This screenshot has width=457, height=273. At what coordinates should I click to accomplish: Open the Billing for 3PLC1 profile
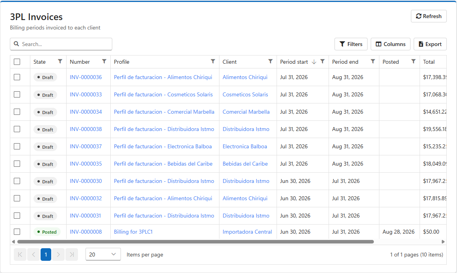(x=133, y=232)
